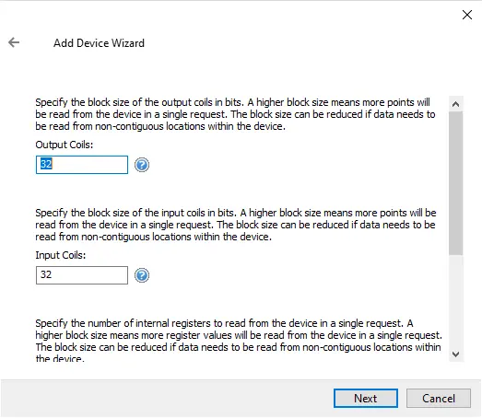Focus the Output Coils block size field

pos(82,165)
